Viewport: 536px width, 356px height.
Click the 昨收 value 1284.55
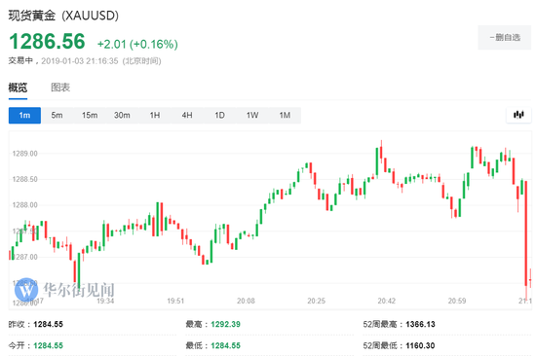[x=48, y=324]
